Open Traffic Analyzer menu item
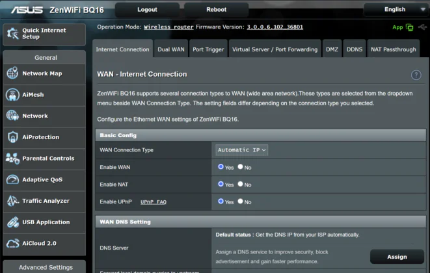Viewport: 430px width, 273px height. [44, 201]
